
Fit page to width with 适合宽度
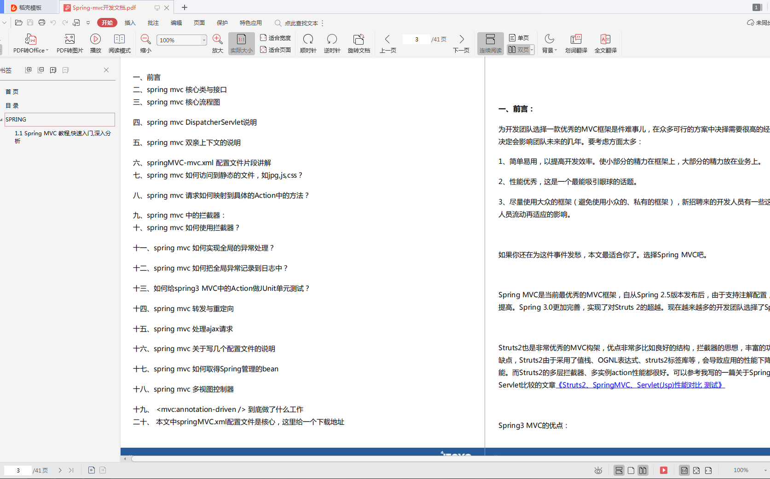tap(275, 38)
